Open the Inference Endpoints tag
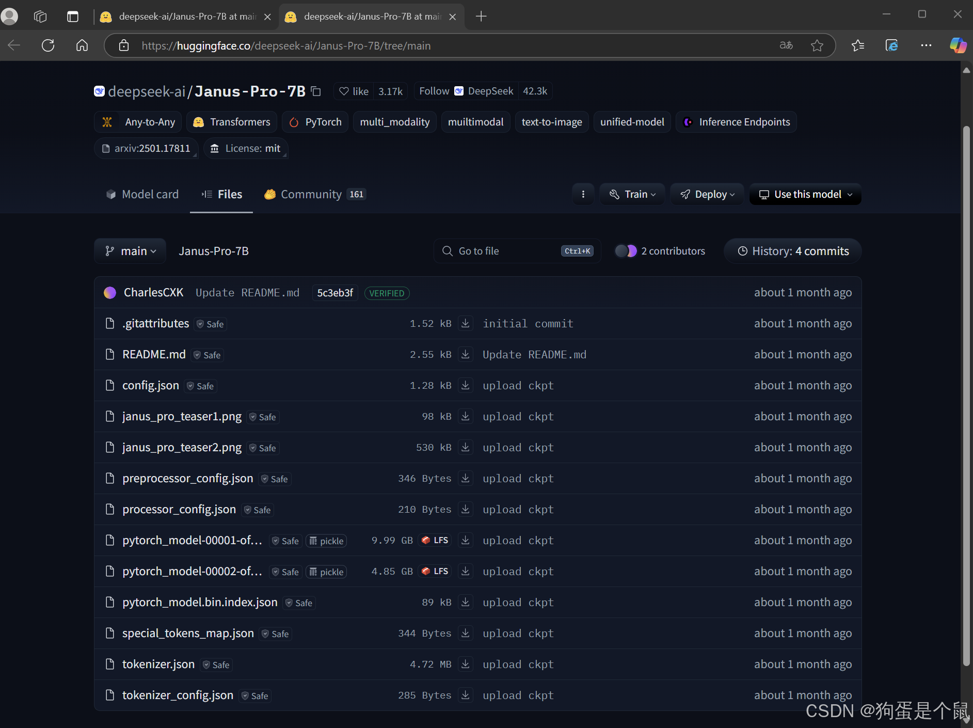The width and height of the screenshot is (973, 728). (x=736, y=122)
